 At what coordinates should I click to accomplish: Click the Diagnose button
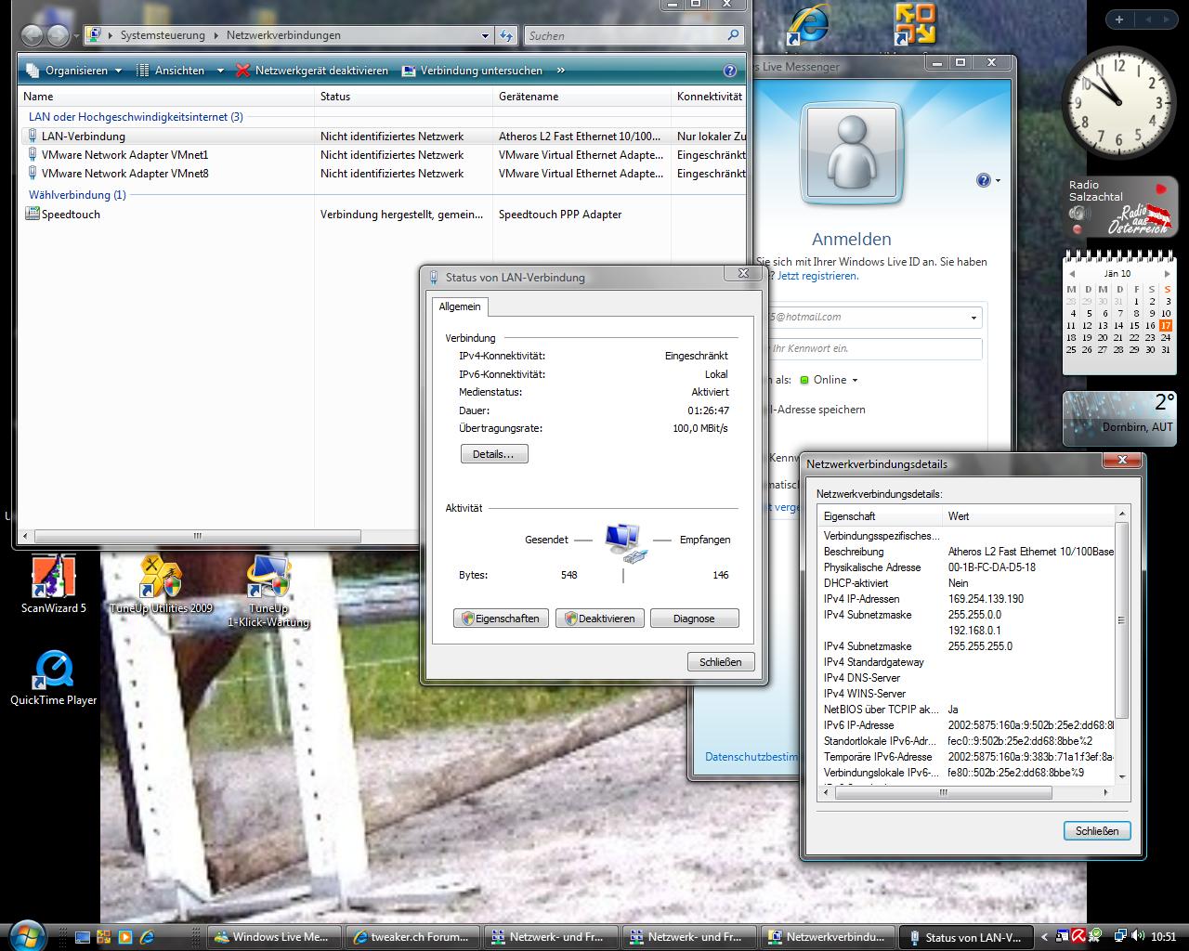click(x=694, y=619)
